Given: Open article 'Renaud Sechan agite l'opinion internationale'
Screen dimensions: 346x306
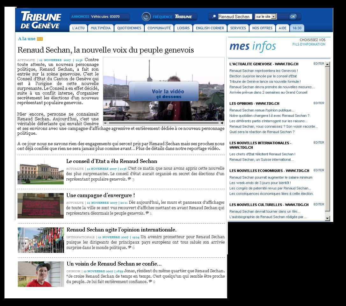Looking at the screenshot, I should (122, 230).
